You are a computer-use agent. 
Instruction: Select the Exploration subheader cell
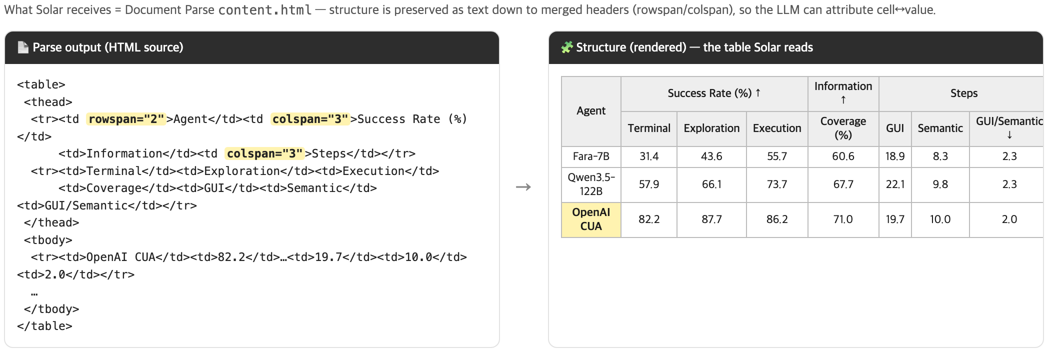coord(711,128)
